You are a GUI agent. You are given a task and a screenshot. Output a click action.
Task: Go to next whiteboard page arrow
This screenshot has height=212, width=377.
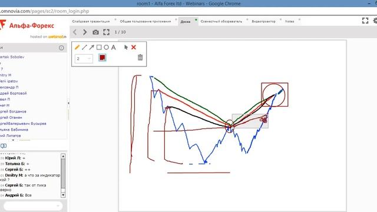pyautogui.click(x=85, y=32)
